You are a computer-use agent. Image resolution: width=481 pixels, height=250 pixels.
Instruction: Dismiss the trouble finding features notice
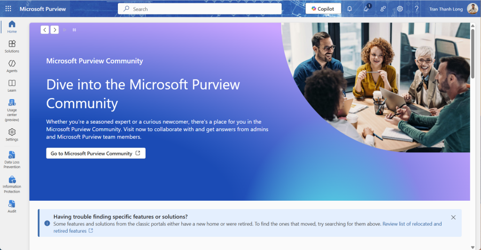pos(453,217)
